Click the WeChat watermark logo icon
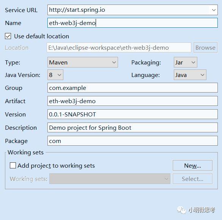The width and height of the screenshot is (222, 220). click(181, 210)
